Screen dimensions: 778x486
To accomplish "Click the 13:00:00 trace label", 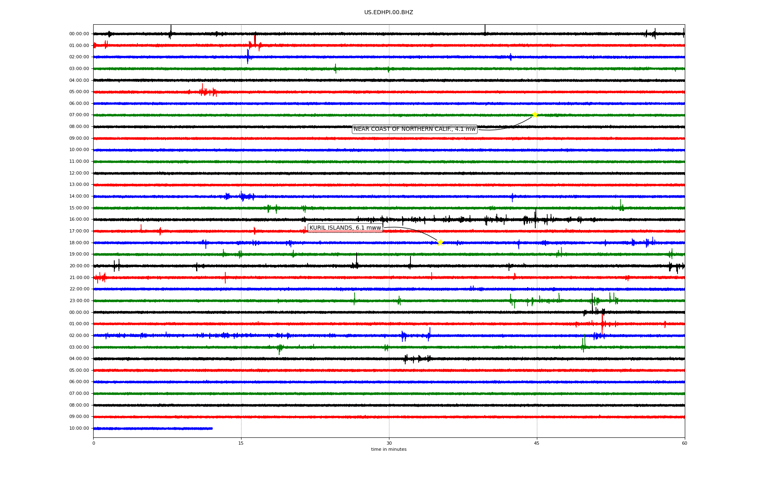I will (79, 185).
